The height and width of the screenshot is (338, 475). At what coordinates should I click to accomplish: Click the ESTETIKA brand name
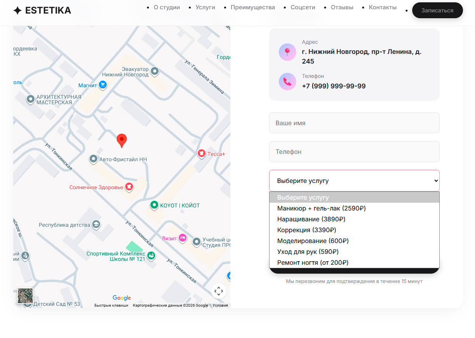coord(48,10)
